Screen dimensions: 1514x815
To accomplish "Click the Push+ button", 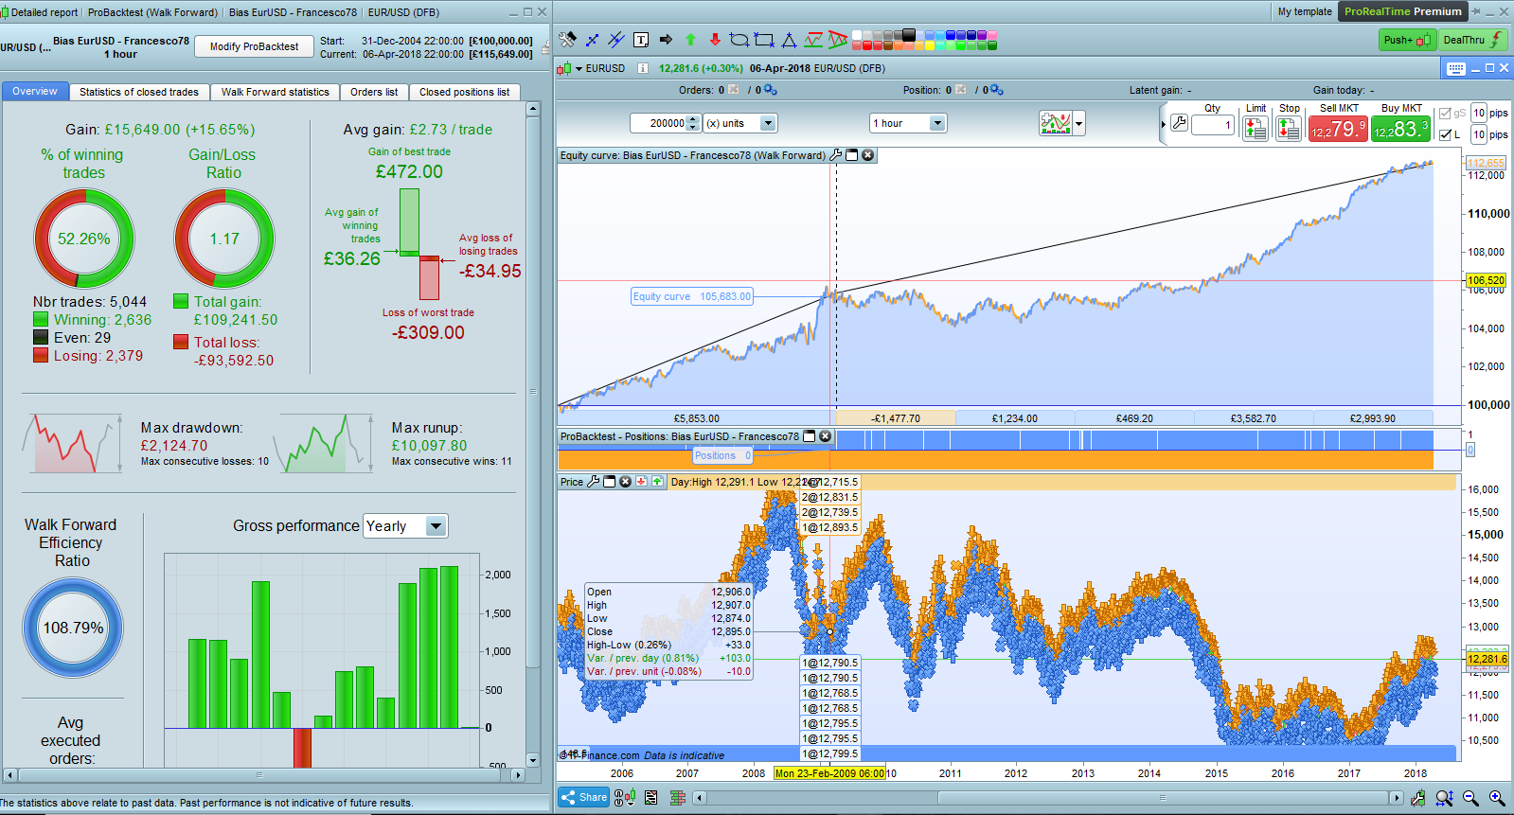I will tap(1407, 40).
